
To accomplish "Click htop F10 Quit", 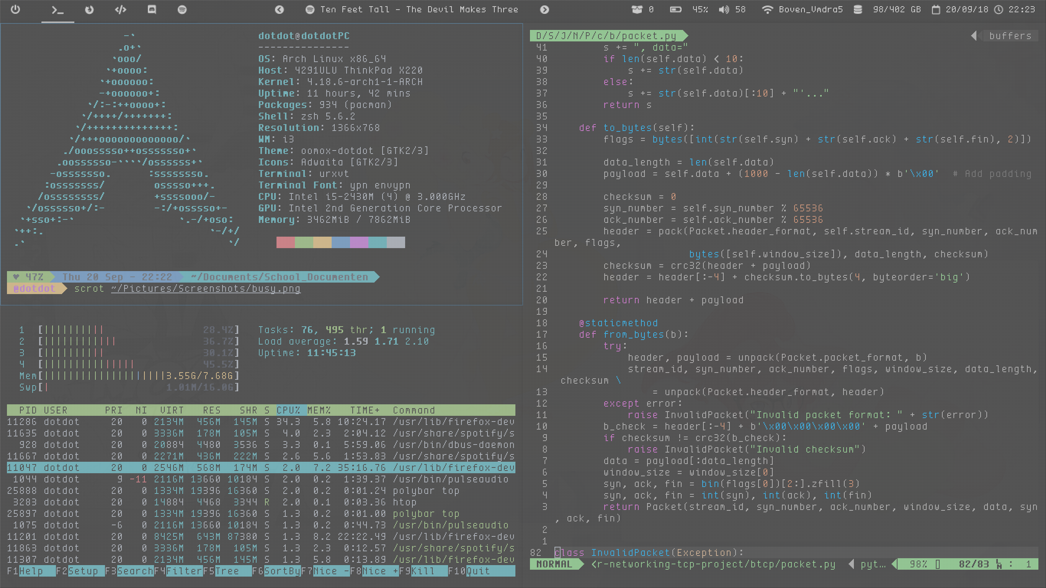I will tap(482, 571).
